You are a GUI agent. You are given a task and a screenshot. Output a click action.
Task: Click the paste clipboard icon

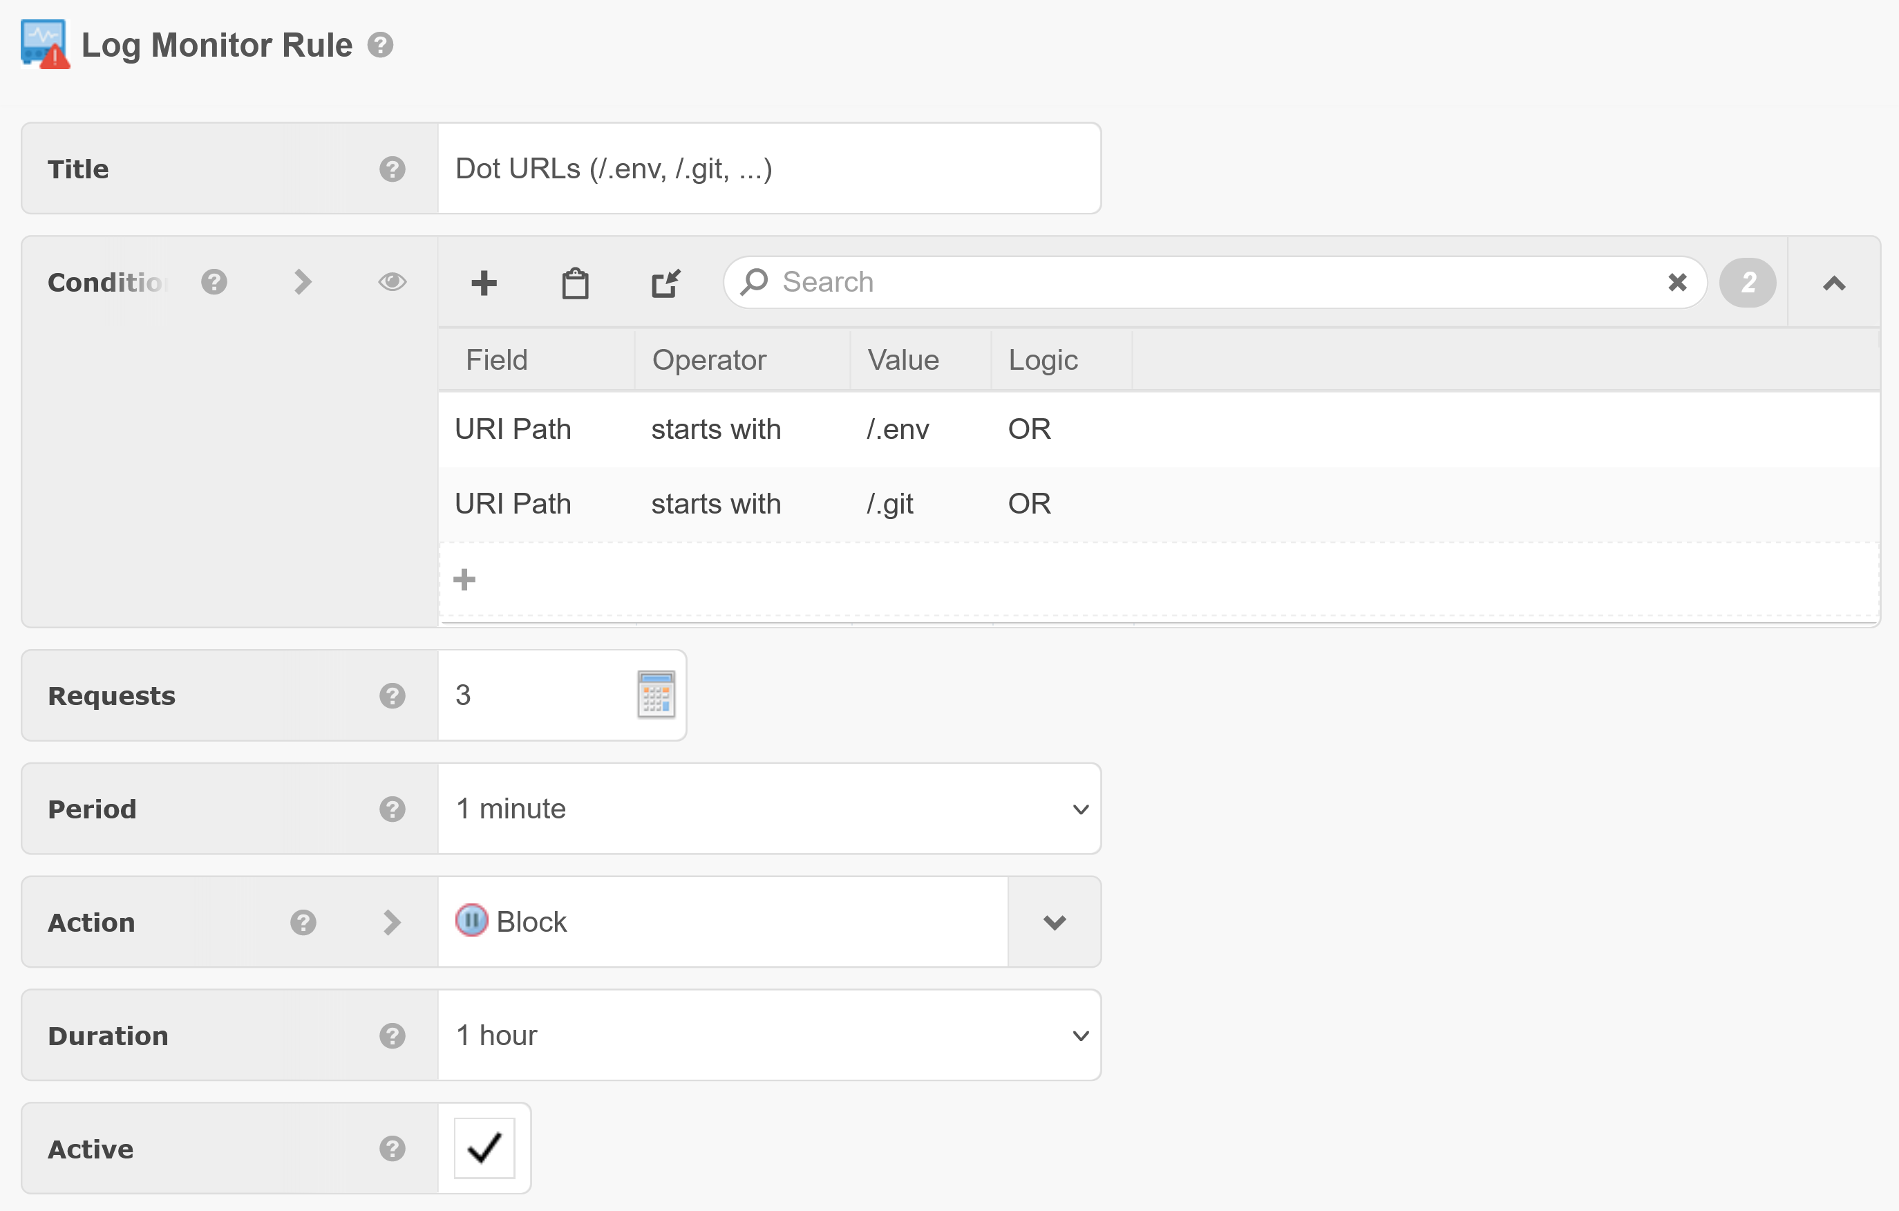[575, 283]
